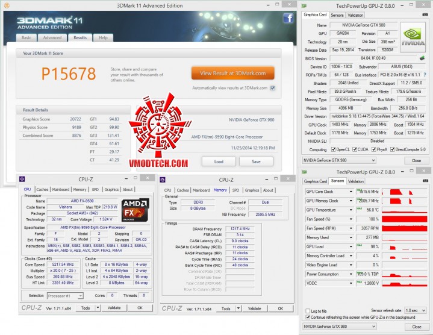This screenshot has height=335, width=433.
Task: Click the Core Speed value 5217.54 MHz
Action: click(63, 265)
